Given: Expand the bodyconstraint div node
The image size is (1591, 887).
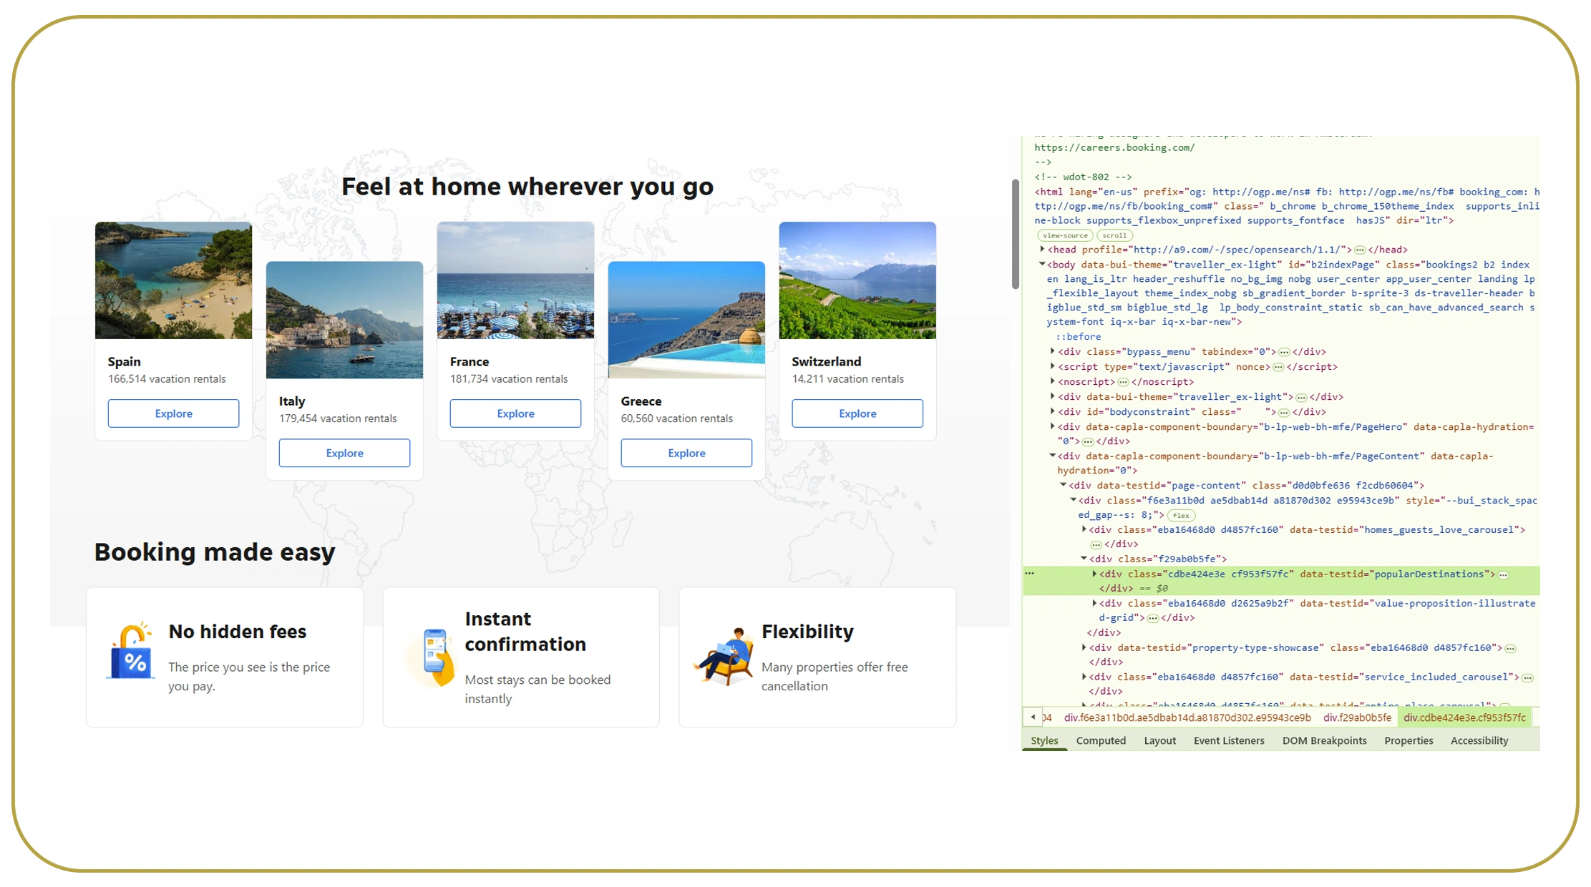Looking at the screenshot, I should (x=1052, y=411).
